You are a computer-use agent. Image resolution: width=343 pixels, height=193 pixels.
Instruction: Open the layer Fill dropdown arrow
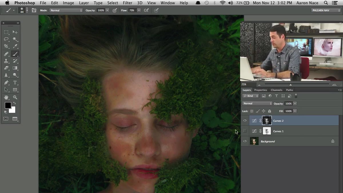pyautogui.click(x=295, y=111)
